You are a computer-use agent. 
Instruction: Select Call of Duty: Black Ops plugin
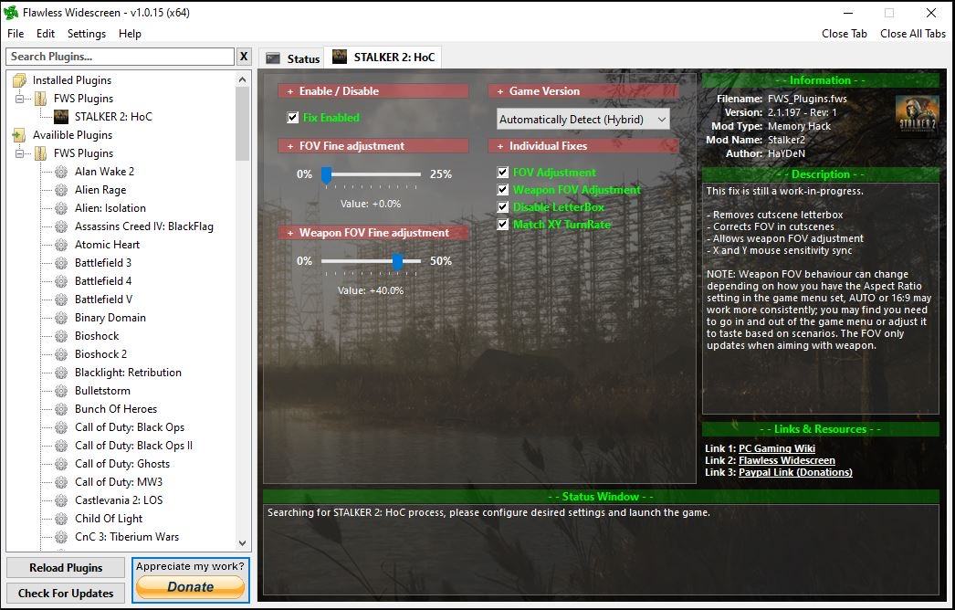click(x=130, y=427)
